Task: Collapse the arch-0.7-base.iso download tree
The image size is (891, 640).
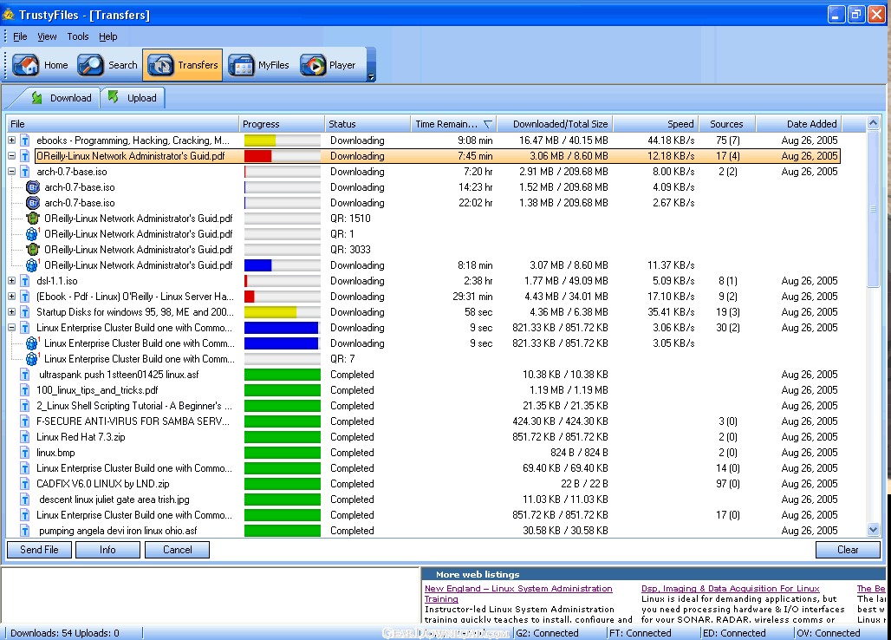Action: (x=11, y=171)
